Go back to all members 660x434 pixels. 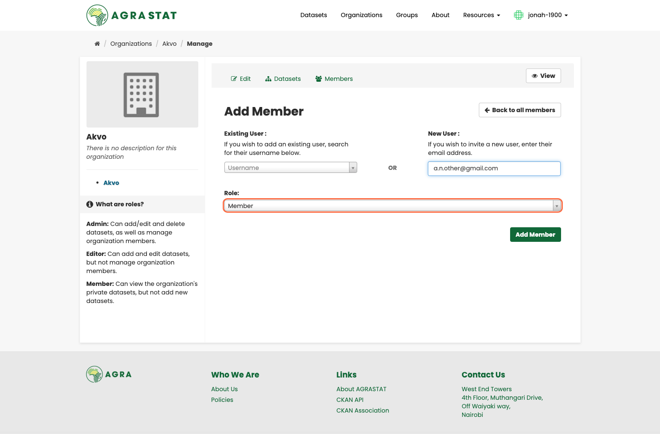pos(520,110)
